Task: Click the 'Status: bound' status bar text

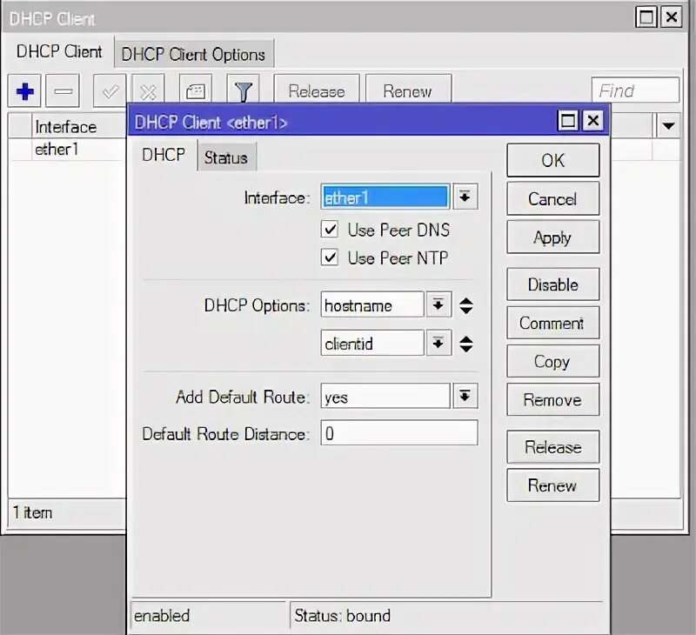Action: coord(342,616)
